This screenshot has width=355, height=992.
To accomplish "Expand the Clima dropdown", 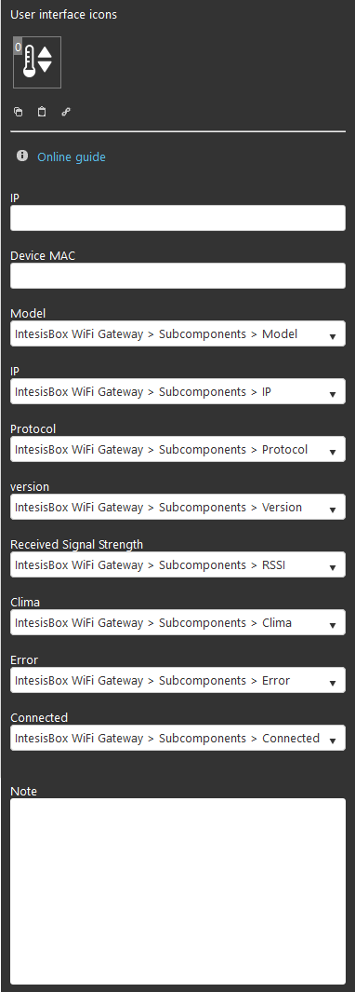I will tap(178, 622).
